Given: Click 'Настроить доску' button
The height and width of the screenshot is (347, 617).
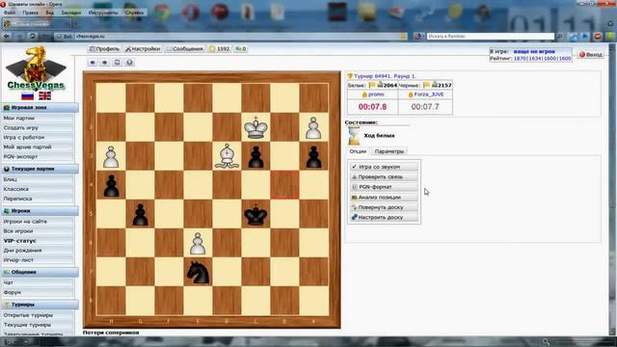Looking at the screenshot, I should (x=384, y=217).
